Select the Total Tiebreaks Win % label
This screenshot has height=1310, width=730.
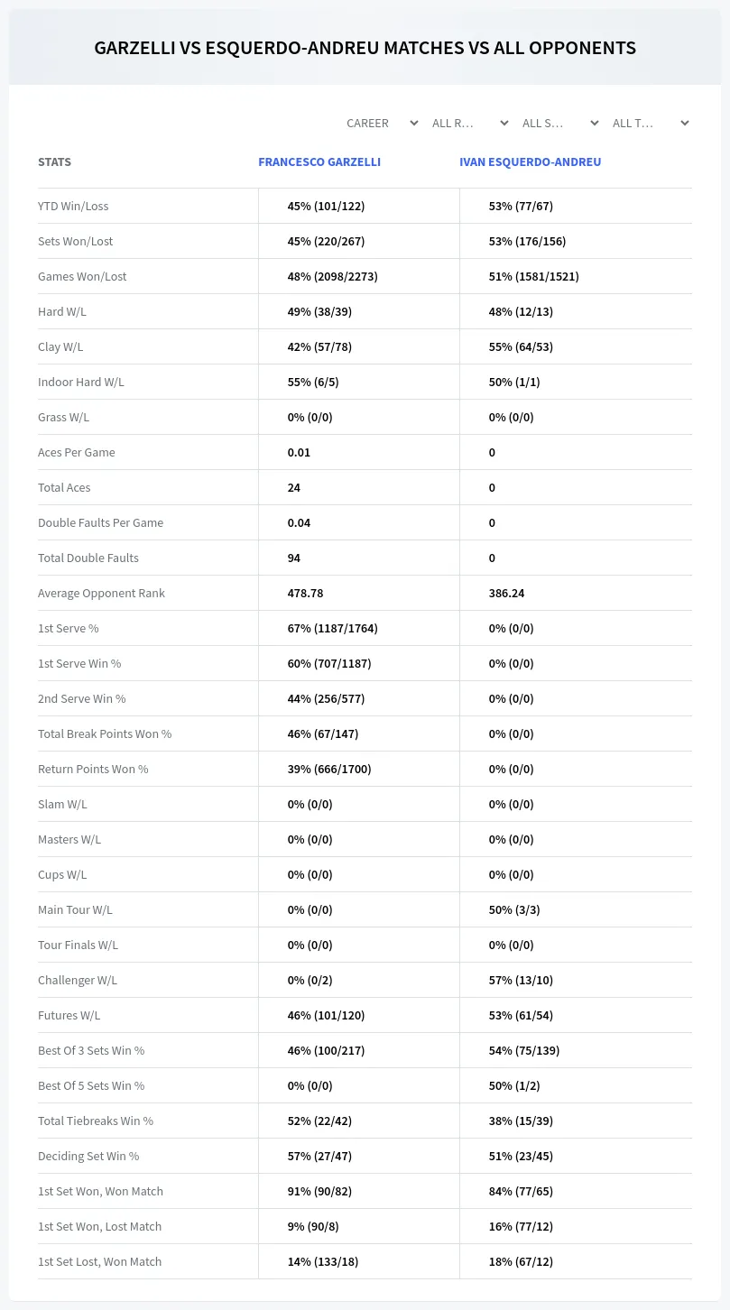pyautogui.click(x=96, y=1121)
